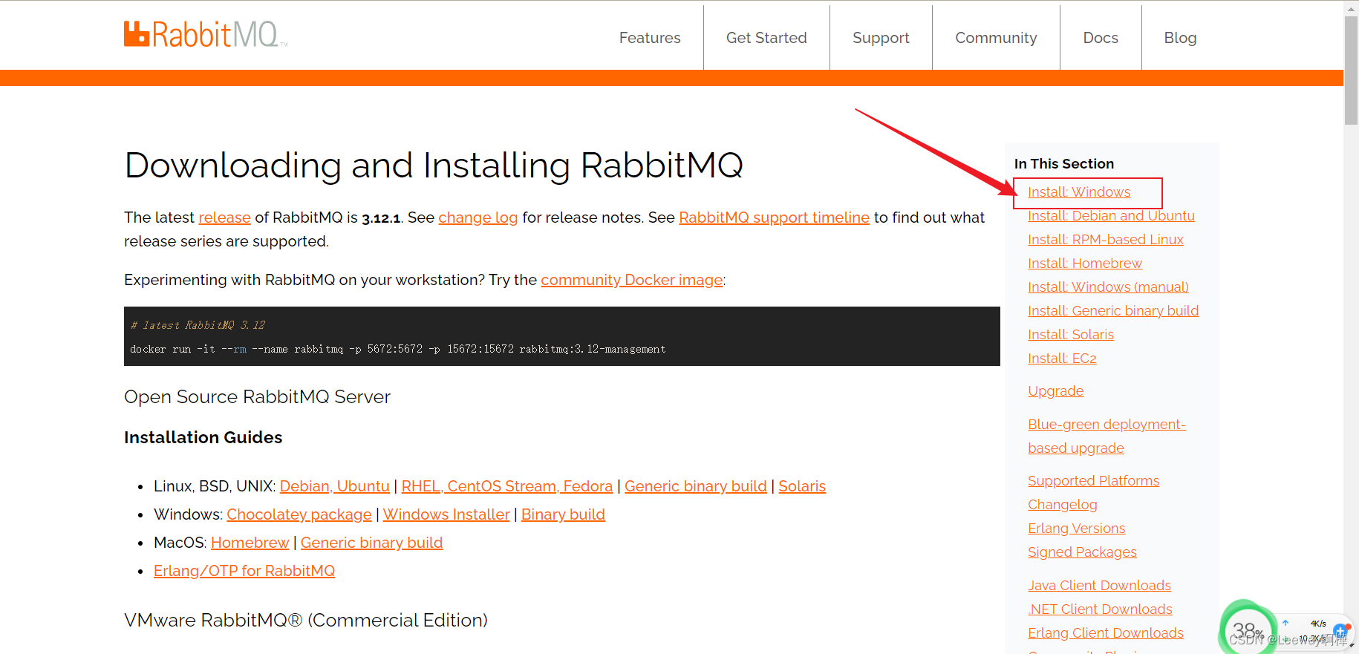Navigate to Docs in the top menu

coord(1101,38)
